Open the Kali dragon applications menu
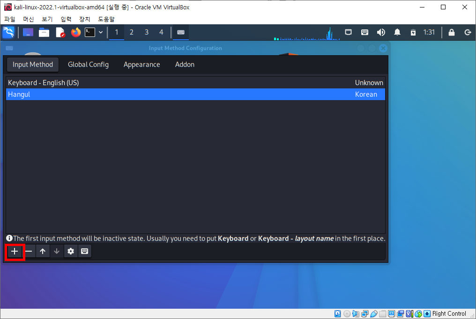Viewport: 476px width, 319px height. (x=8, y=32)
